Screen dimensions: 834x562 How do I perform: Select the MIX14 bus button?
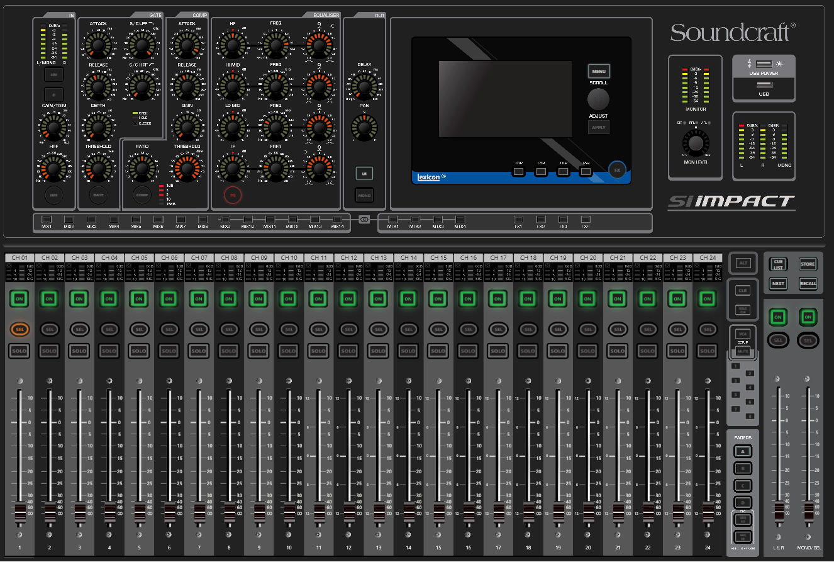[x=336, y=220]
